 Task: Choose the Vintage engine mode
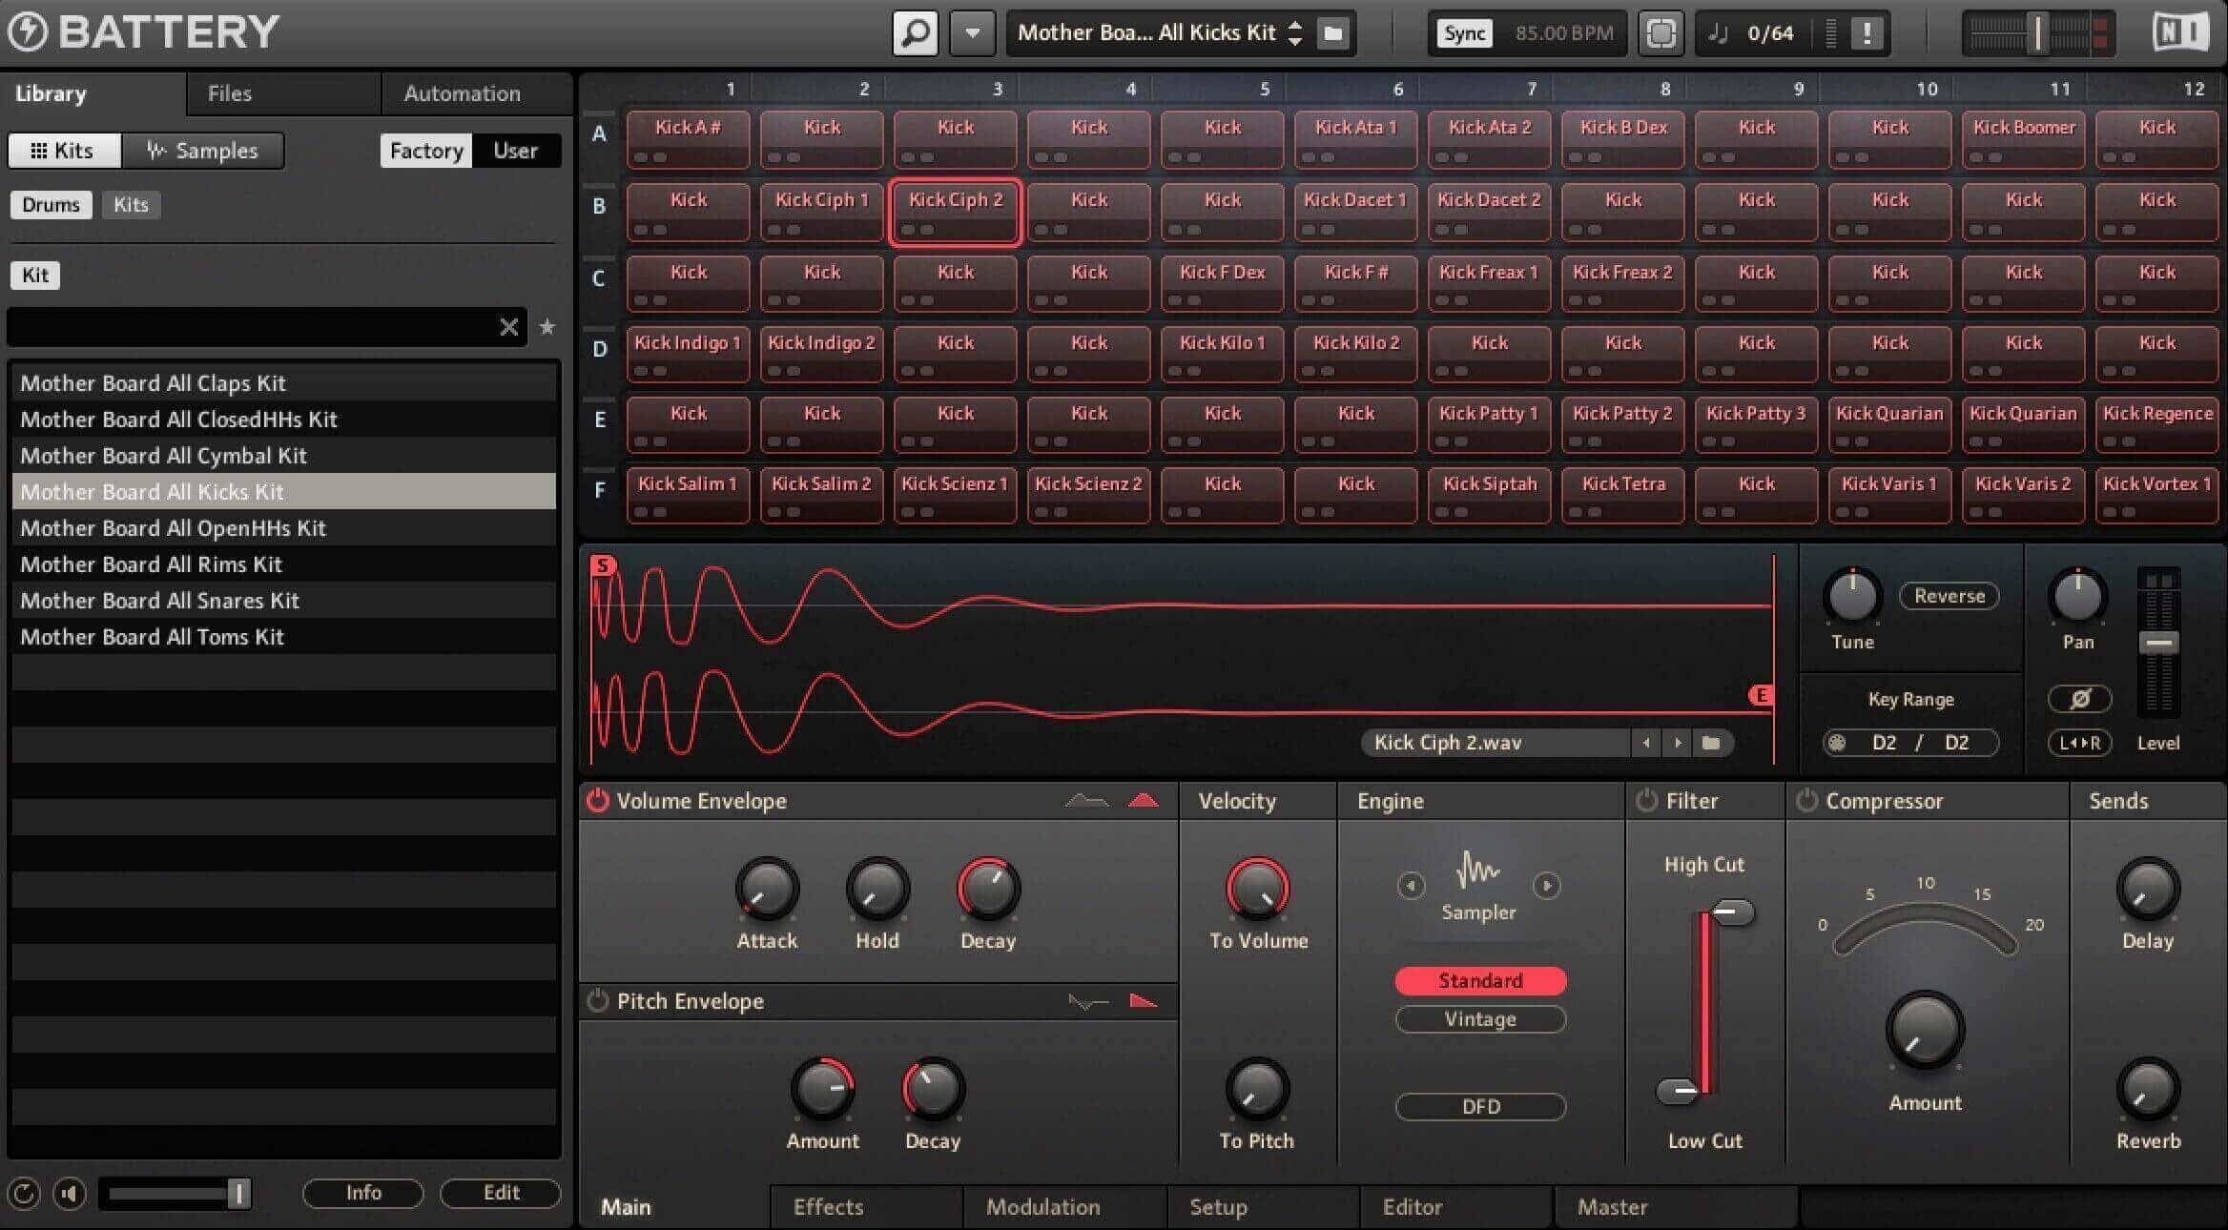(x=1480, y=1019)
